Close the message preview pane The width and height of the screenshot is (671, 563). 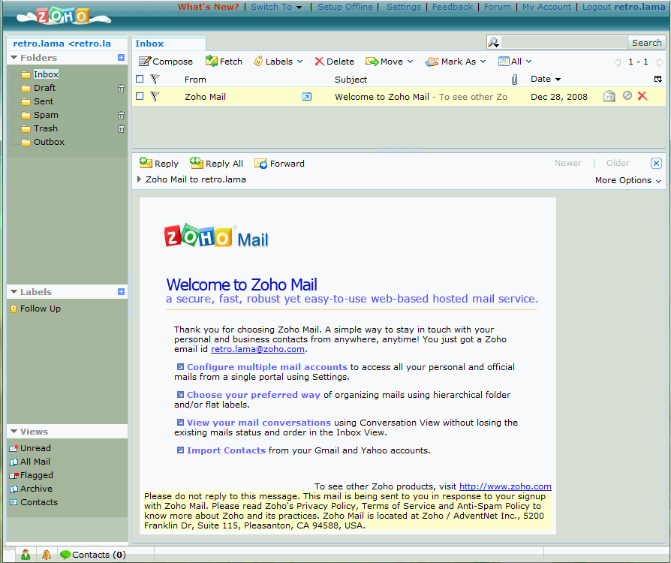click(x=656, y=163)
